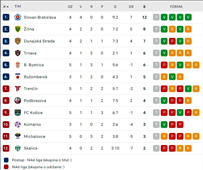The height and width of the screenshot is (170, 203).
Task: Click the Komárno purple crest
Action: [17, 125]
